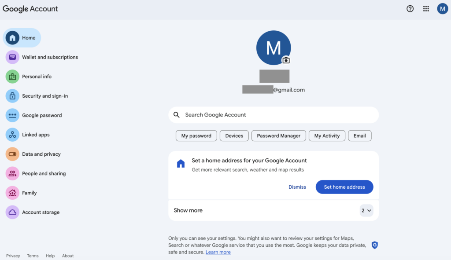Open the Password Manager chip
Screen dimensions: 451x260
point(278,135)
